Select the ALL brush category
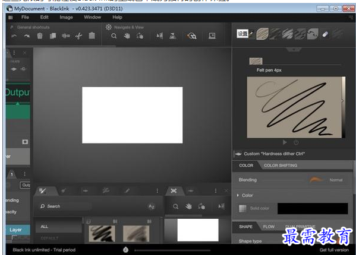 pyautogui.click(x=59, y=227)
